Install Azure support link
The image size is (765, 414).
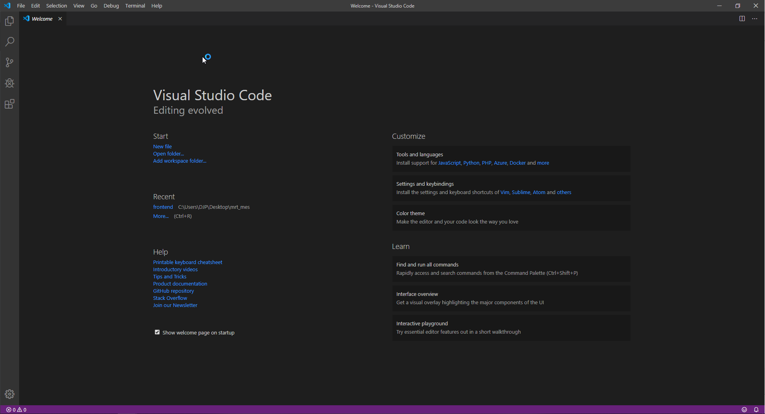500,163
